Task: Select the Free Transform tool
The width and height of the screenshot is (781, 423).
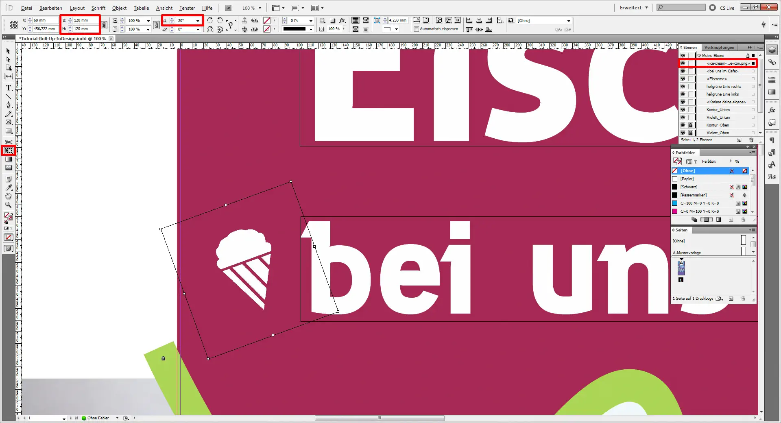Action: (9, 150)
